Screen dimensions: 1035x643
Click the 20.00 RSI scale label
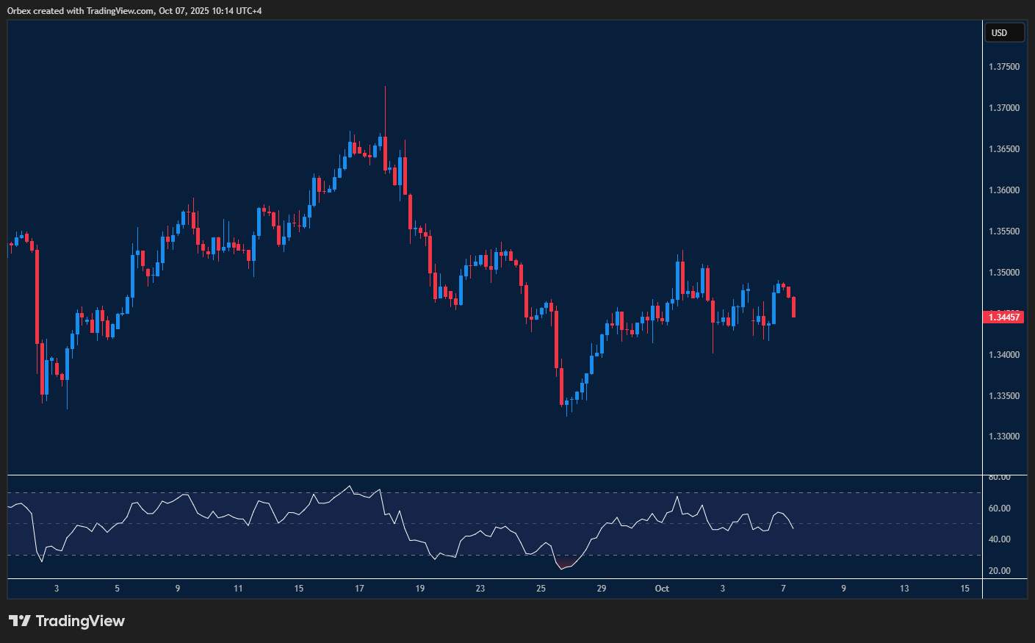(999, 571)
